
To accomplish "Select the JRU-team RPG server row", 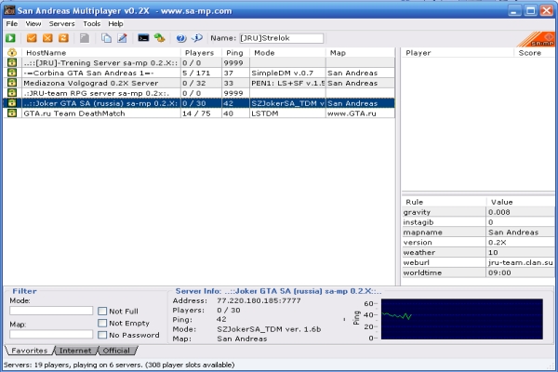I will pos(199,93).
